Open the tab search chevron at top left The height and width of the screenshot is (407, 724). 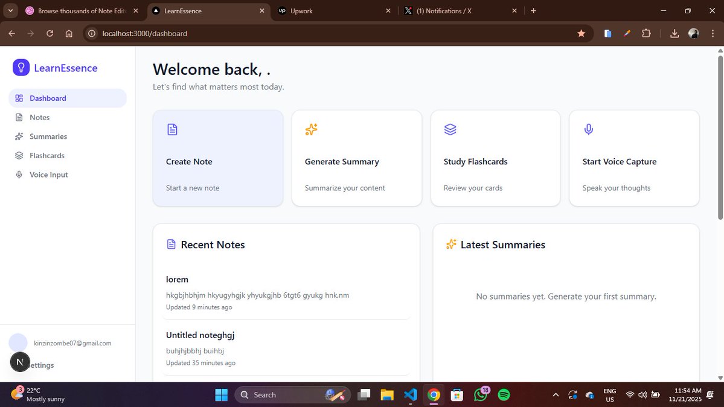(10, 10)
